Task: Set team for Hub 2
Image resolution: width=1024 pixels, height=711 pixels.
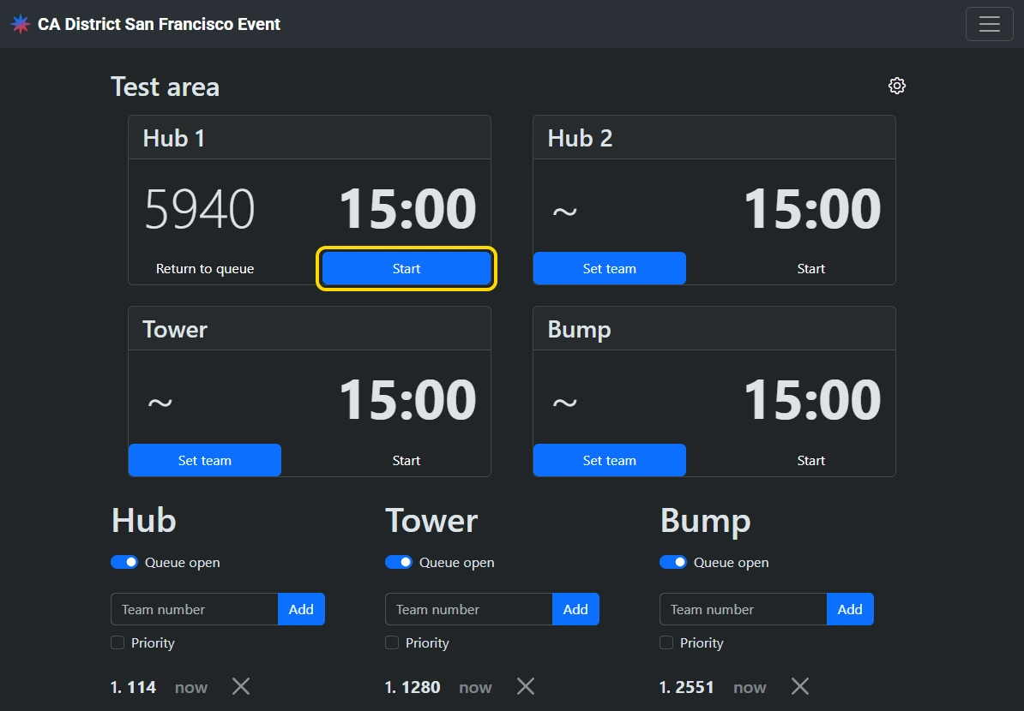Action: point(609,268)
